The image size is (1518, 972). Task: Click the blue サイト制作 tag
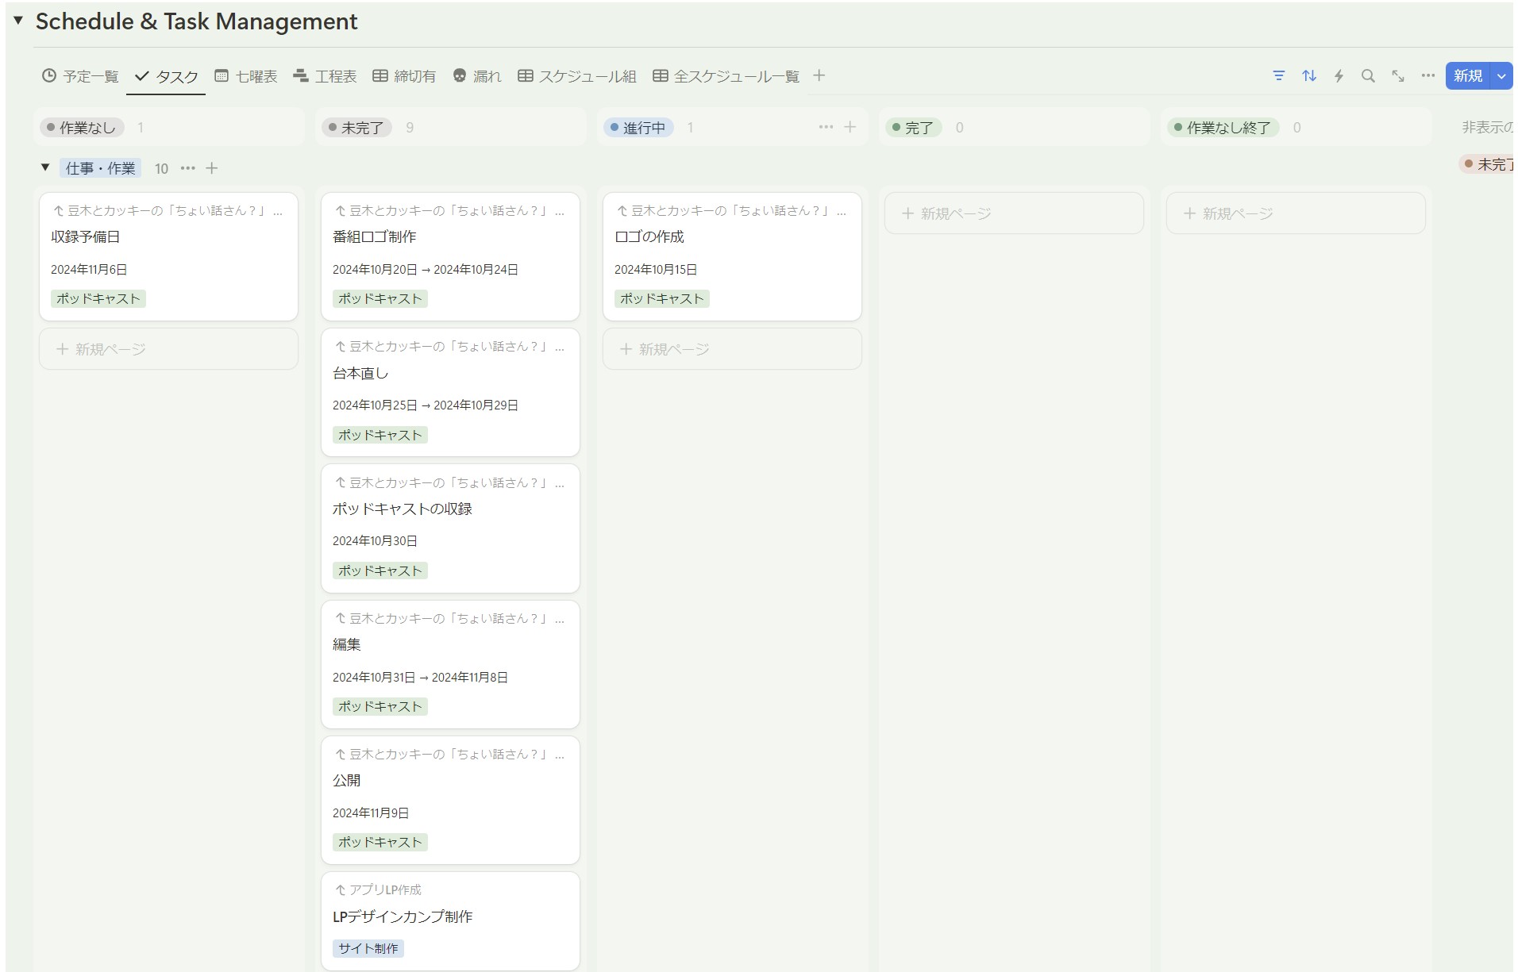[x=368, y=948]
